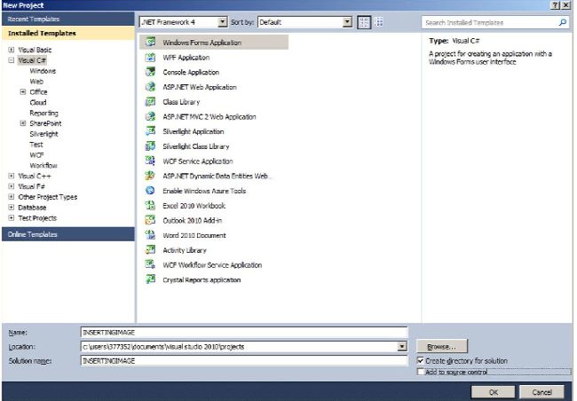The image size is (577, 401).
Task: Select the Windows Forms Application template icon
Action: [x=150, y=42]
